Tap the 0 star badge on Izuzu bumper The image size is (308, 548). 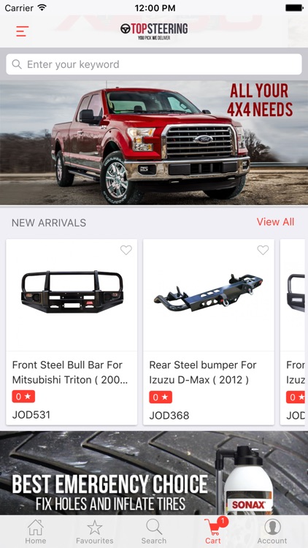[x=161, y=397]
